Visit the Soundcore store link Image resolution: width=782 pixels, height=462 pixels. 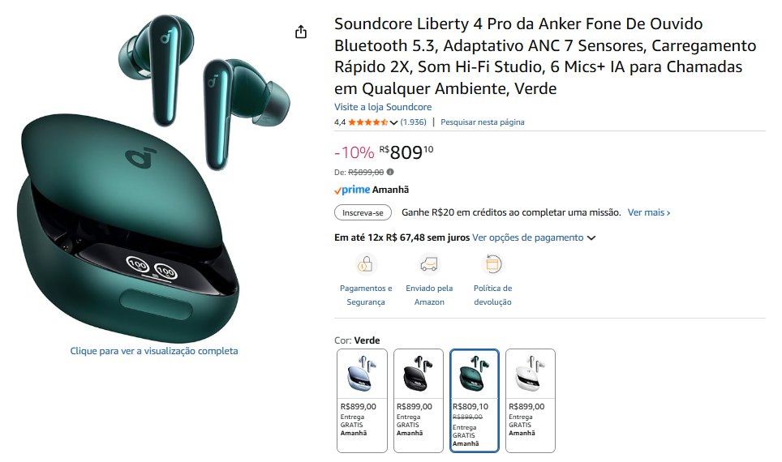click(383, 107)
